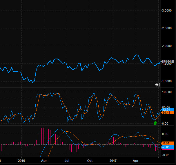Click the 2.0000 price axis level
This screenshot has height=165, width=176.
pos(168,46)
